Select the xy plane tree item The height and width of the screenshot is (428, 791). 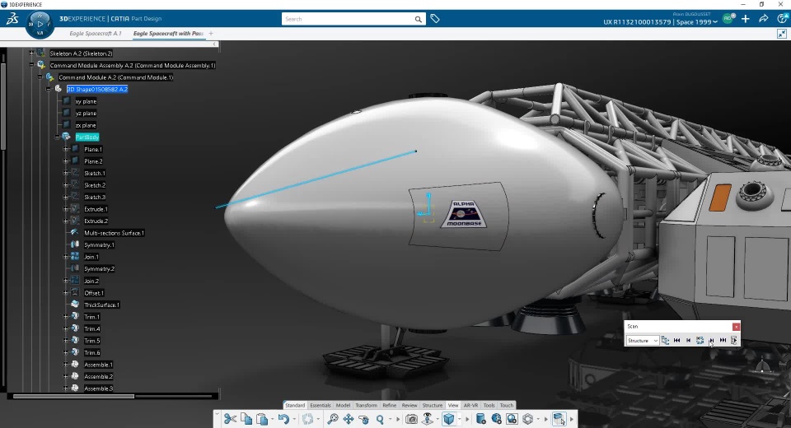point(86,101)
